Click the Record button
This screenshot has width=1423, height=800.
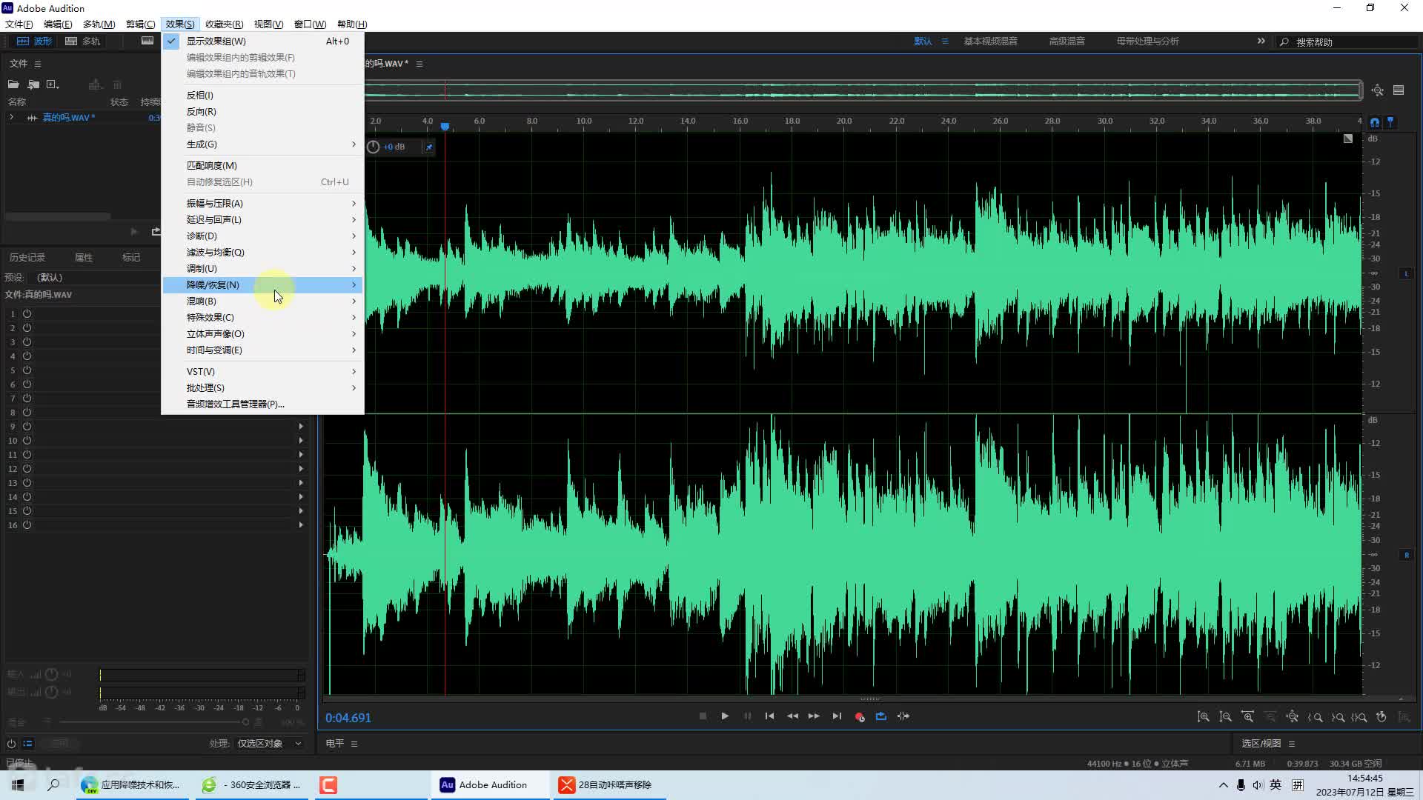[x=859, y=716]
